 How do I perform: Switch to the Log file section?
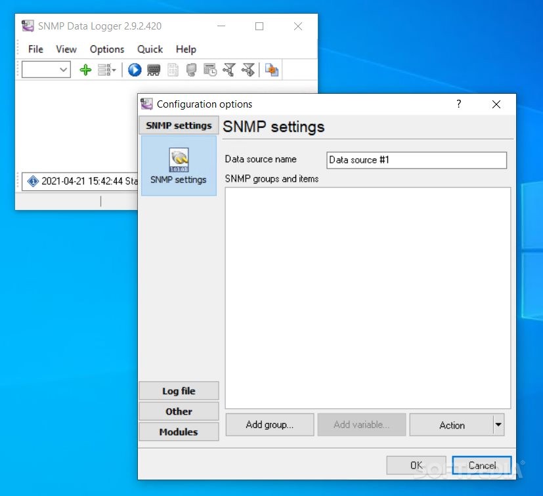[x=179, y=391]
